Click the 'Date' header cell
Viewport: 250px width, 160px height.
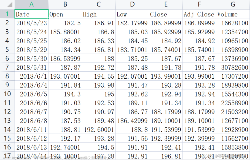(31, 14)
